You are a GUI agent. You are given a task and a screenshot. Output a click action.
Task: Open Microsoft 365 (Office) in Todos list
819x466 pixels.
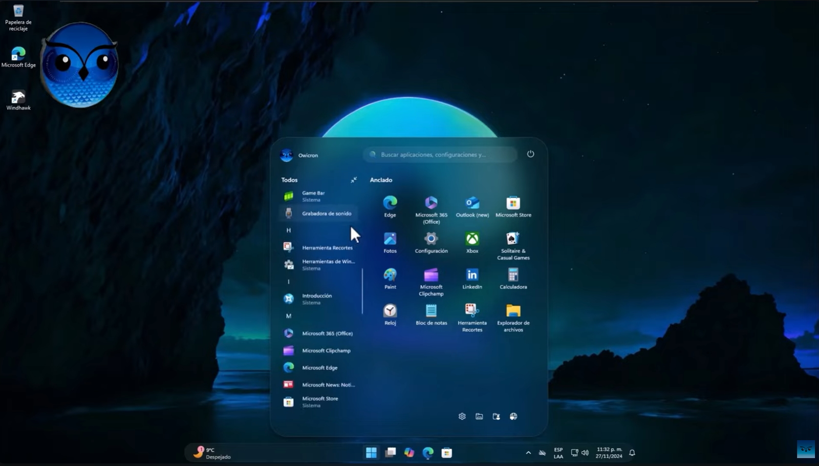click(x=318, y=333)
